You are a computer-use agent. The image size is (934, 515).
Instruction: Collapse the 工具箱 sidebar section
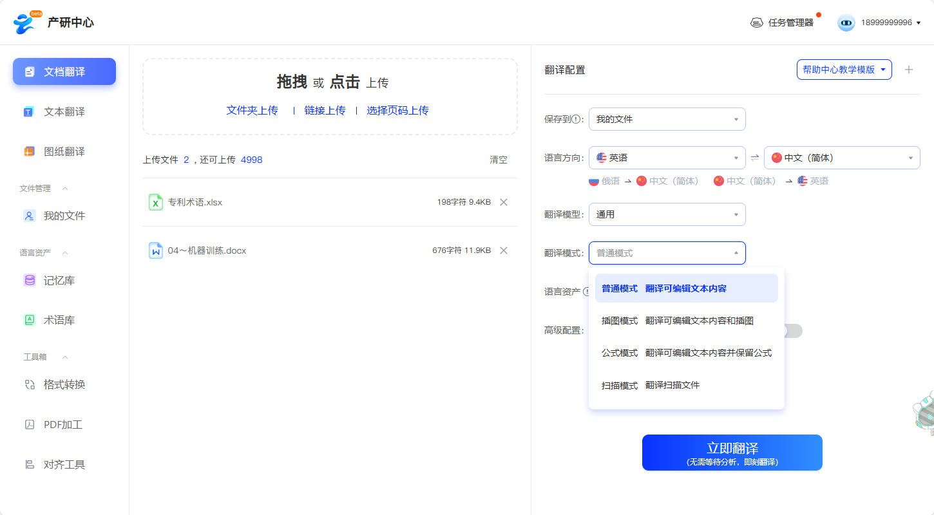tap(64, 357)
